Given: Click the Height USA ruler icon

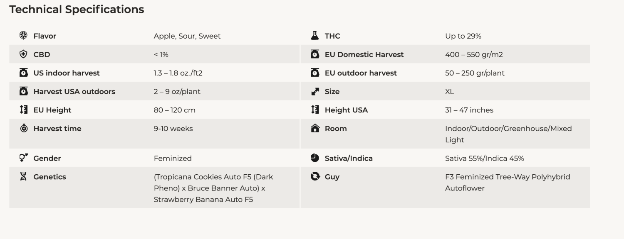Looking at the screenshot, I should click(x=315, y=110).
